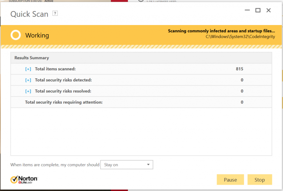Screen dimensions: 283x191
Task: Stop the quick scan
Action: click(259, 180)
